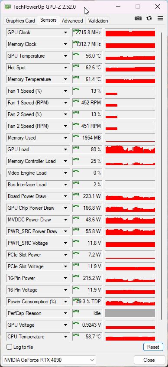Expand the GPU Load dropdown arrow
Screen dimensions: 168x367
click(65, 149)
